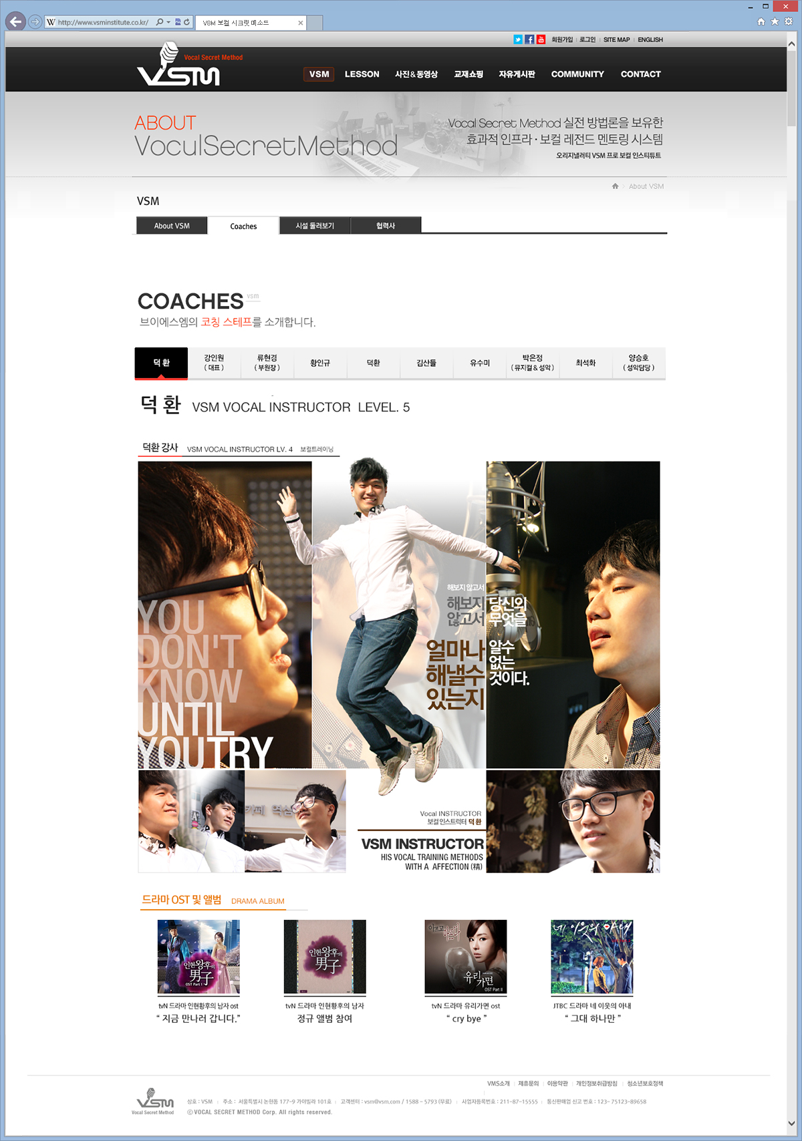802x1141 pixels.
Task: Open the Facebook social icon
Action: [x=529, y=39]
